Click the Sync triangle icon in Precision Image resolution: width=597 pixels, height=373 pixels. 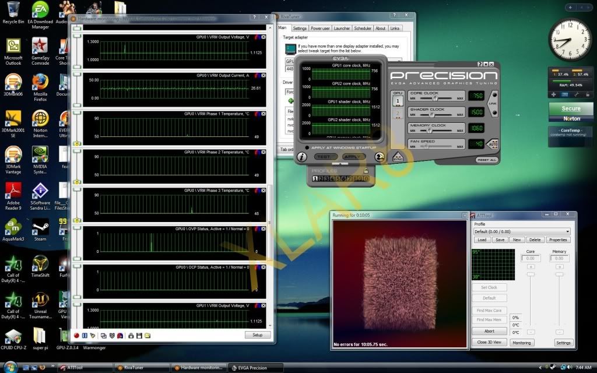(398, 156)
